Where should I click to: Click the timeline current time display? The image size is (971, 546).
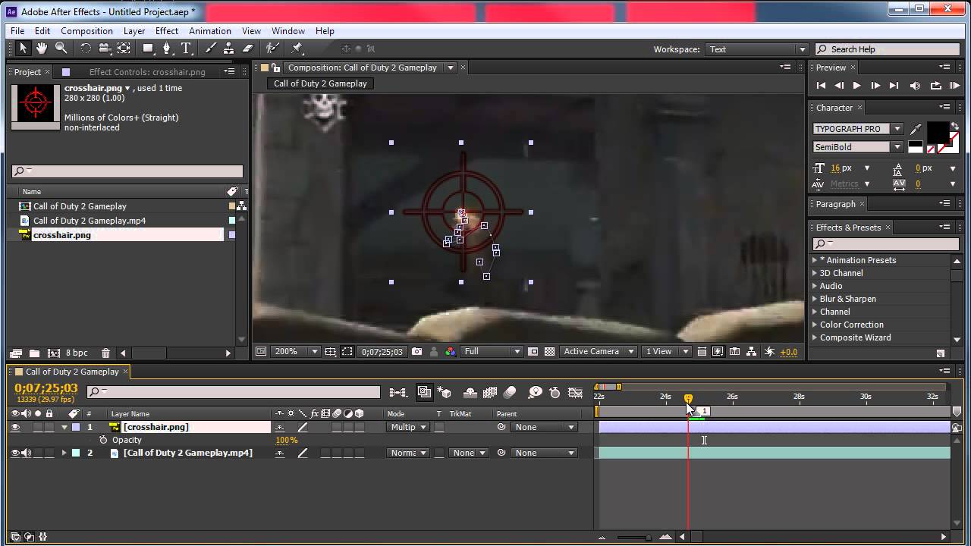[x=46, y=388]
